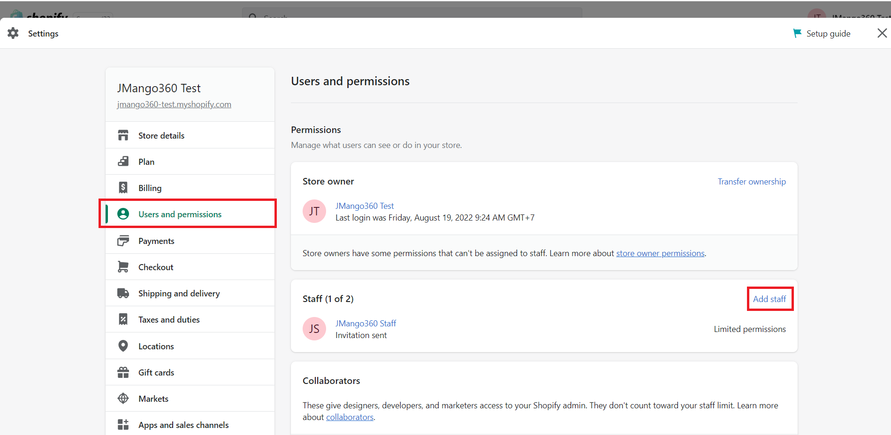Click the Checkout shopping cart icon
The image size is (891, 435).
123,267
